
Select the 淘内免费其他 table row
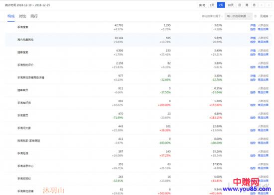138,40
